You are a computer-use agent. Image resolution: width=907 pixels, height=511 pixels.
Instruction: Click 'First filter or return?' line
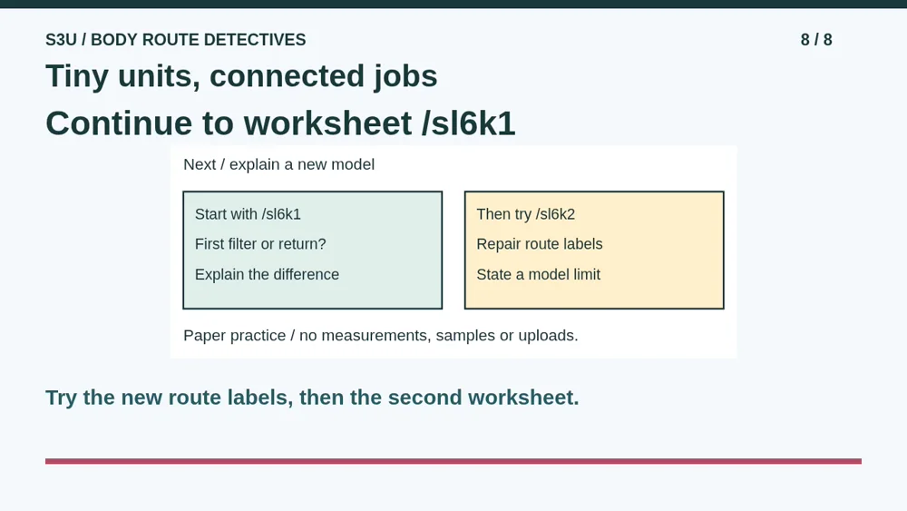(260, 244)
